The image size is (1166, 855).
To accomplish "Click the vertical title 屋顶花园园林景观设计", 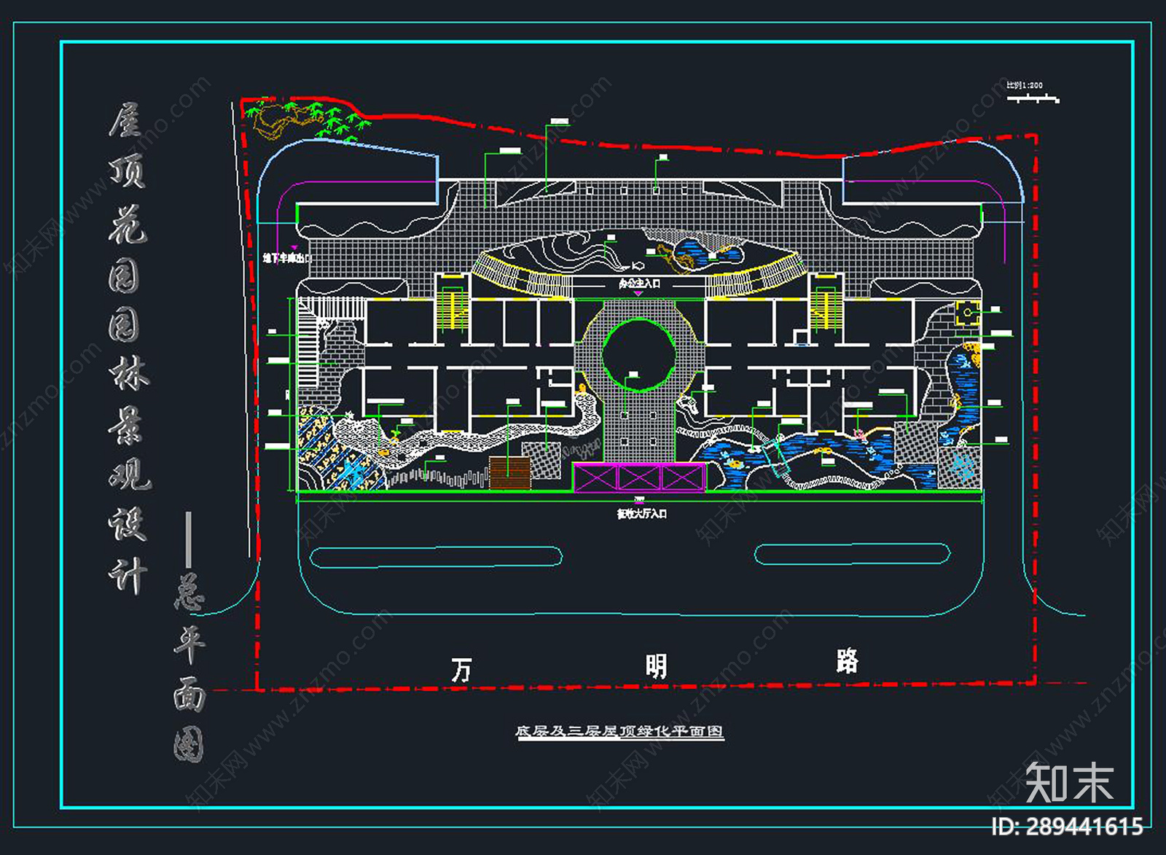I will click(129, 349).
